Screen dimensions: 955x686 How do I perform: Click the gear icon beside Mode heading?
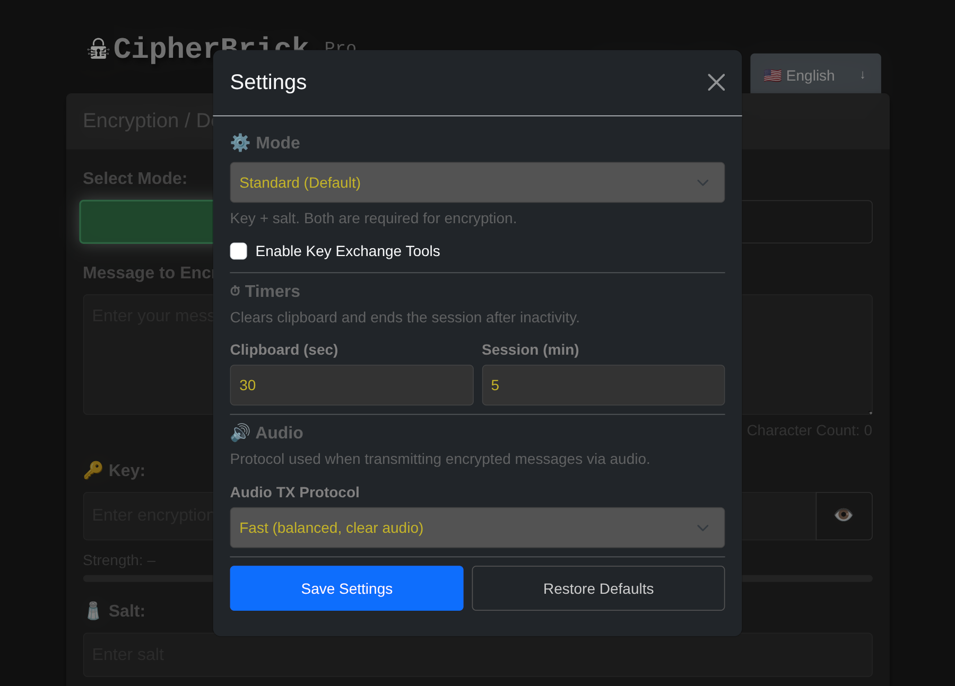coord(240,142)
